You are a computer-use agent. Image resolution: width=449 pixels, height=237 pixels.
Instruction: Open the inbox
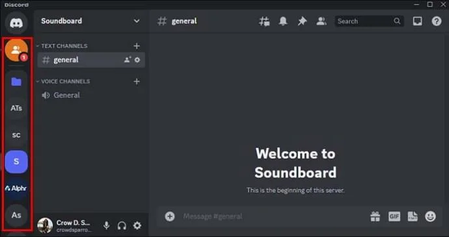[x=418, y=21]
